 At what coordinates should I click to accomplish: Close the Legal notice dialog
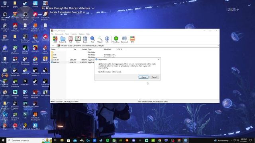coord(159,59)
